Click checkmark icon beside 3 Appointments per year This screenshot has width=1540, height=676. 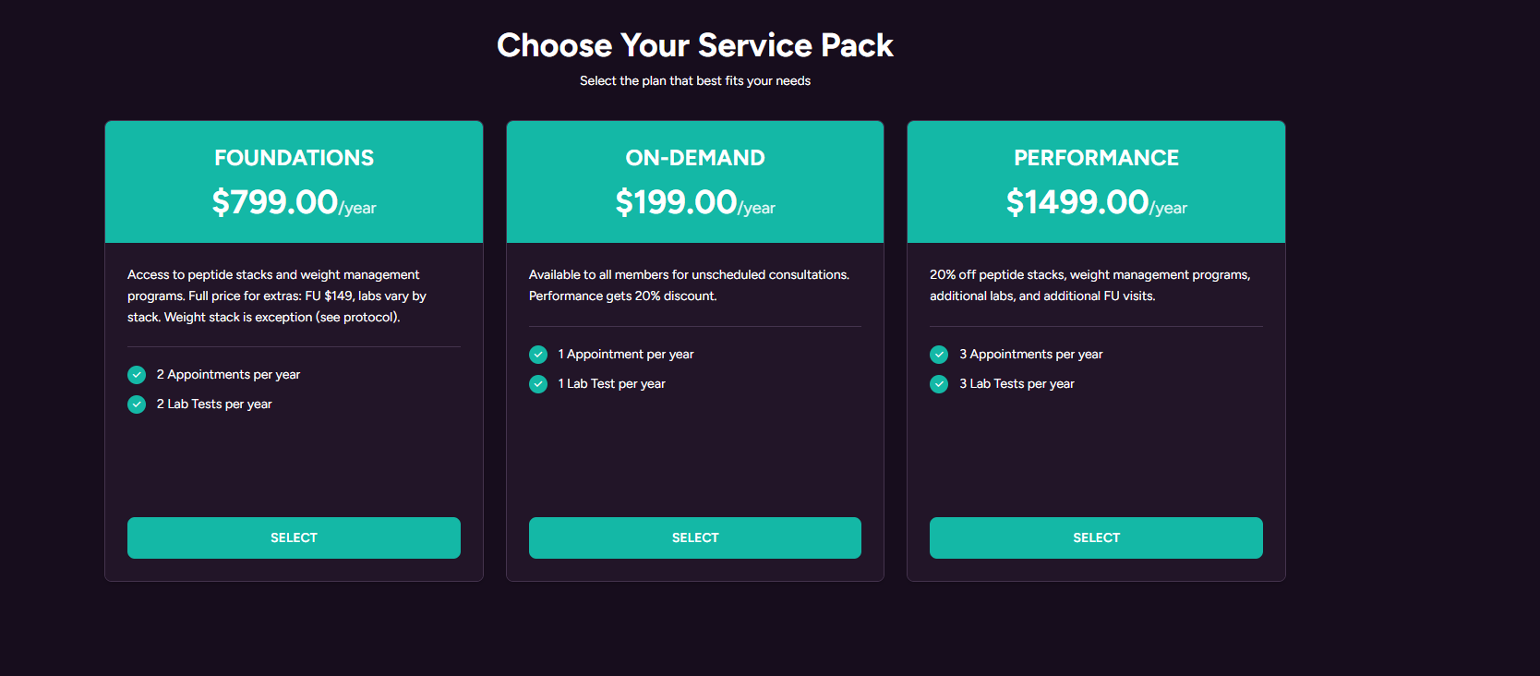click(x=939, y=355)
